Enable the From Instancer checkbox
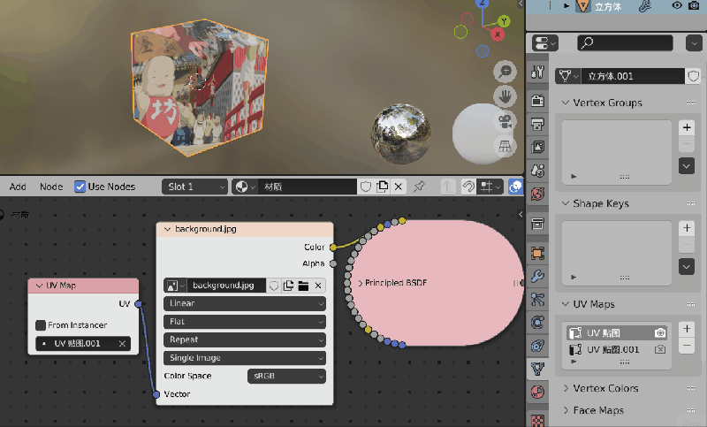The width and height of the screenshot is (707, 427). [41, 325]
